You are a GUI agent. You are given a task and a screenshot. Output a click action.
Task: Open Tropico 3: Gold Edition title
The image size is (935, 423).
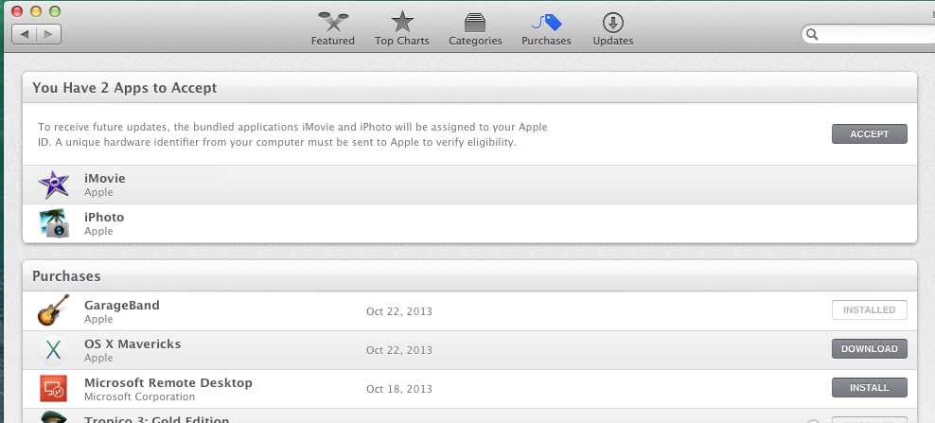tap(157, 419)
